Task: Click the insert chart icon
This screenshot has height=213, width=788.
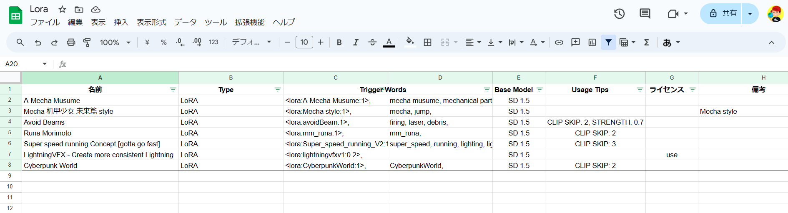Action: [x=592, y=43]
